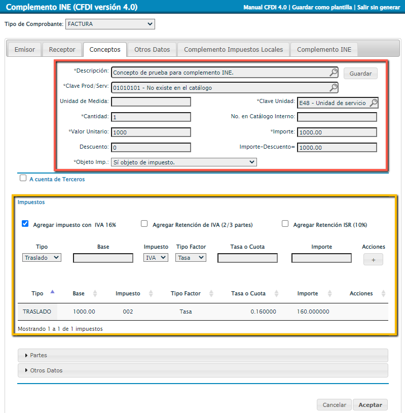Enable Agregar Retención de IVA (2/3 partes)
The width and height of the screenshot is (405, 413).
pos(144,224)
